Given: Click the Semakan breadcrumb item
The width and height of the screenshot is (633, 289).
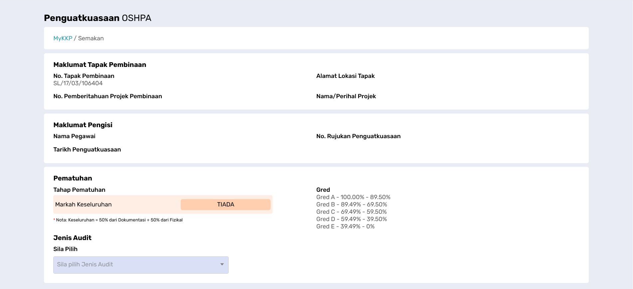Looking at the screenshot, I should [x=91, y=38].
